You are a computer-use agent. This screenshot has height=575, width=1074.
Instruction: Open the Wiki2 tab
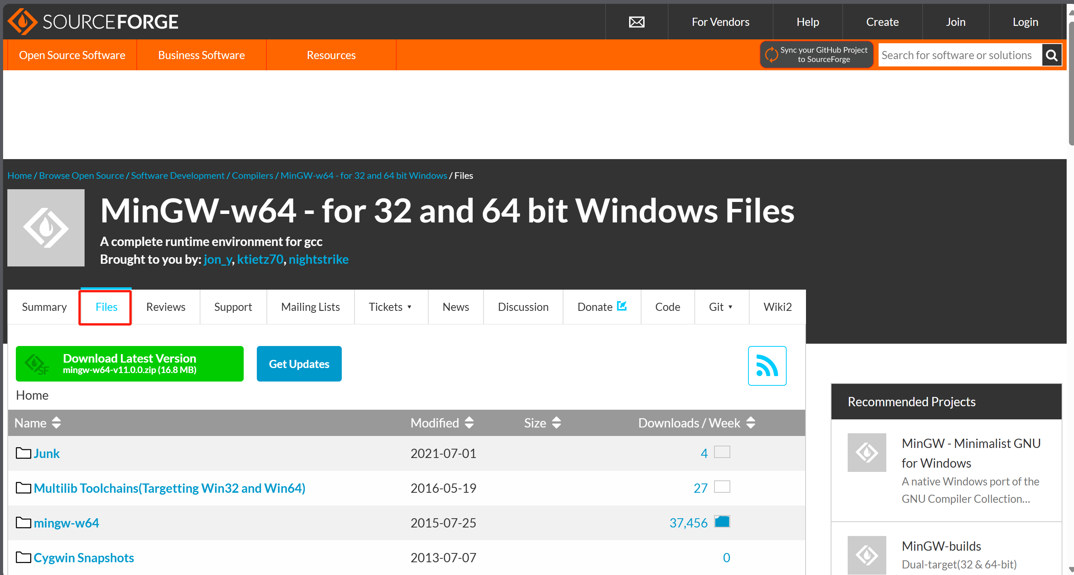pyautogui.click(x=777, y=307)
